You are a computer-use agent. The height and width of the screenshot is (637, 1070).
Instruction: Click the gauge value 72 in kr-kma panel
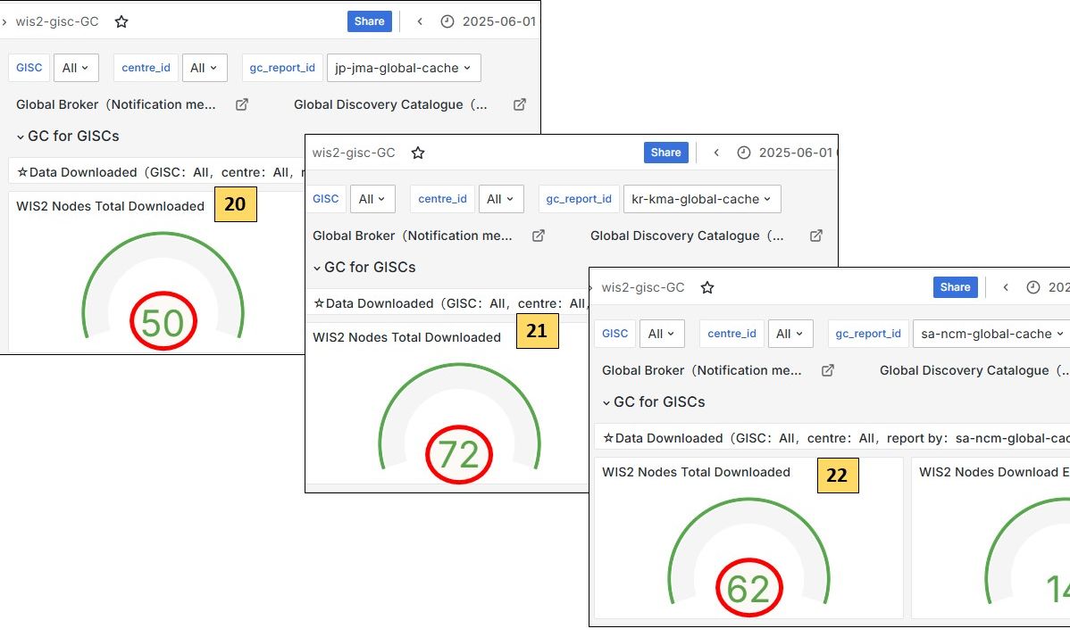tap(459, 455)
